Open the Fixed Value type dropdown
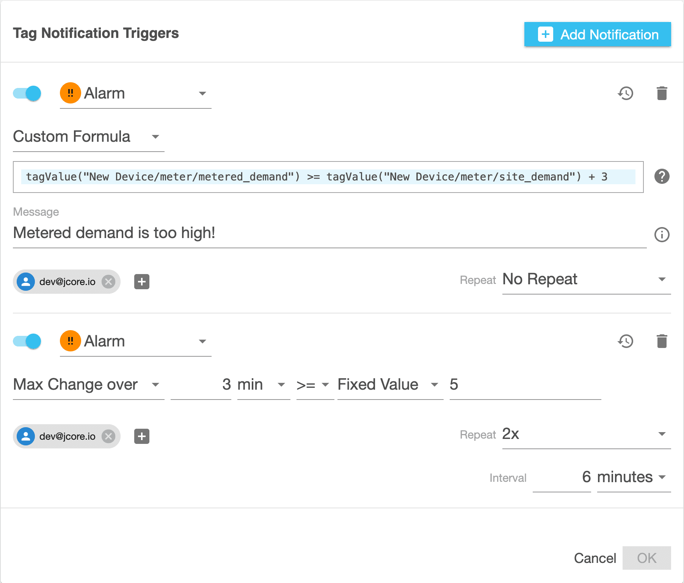The width and height of the screenshot is (684, 583). pos(390,385)
